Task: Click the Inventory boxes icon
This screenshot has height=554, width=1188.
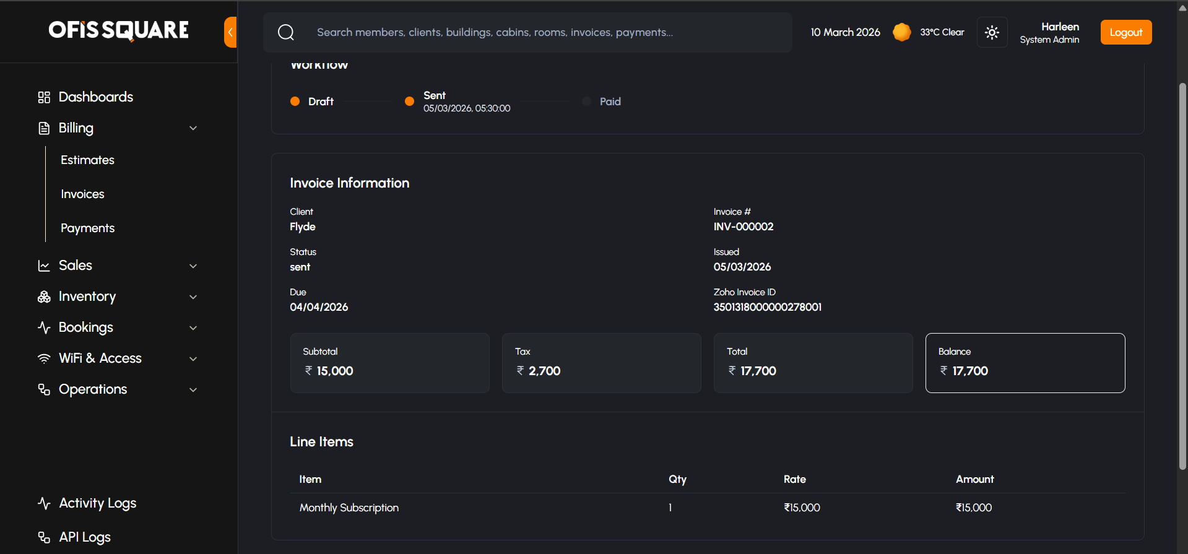Action: point(44,296)
